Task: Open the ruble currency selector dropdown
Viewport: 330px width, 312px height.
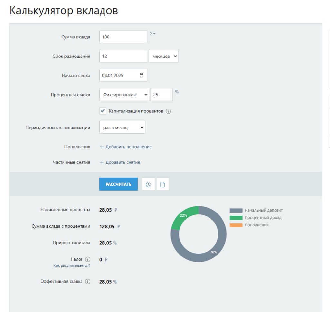Action: point(152,33)
